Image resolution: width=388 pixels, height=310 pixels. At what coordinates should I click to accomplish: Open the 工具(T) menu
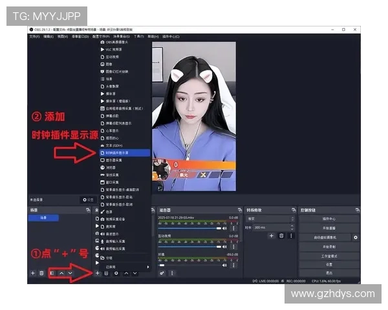pyautogui.click(x=139, y=37)
